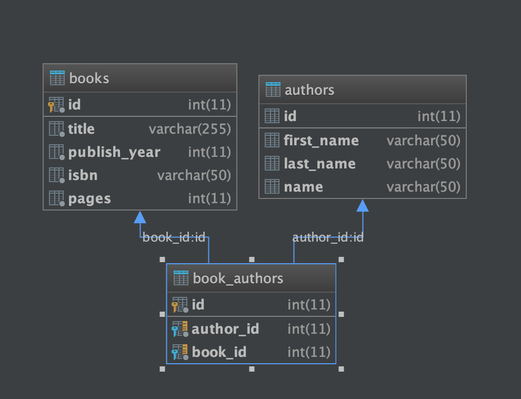Screen dimensions: 521x399
Task: Click column icon next to isbn
Action: point(56,175)
